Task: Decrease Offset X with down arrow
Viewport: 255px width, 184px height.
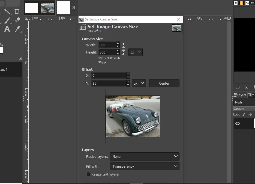Action: coord(128,77)
